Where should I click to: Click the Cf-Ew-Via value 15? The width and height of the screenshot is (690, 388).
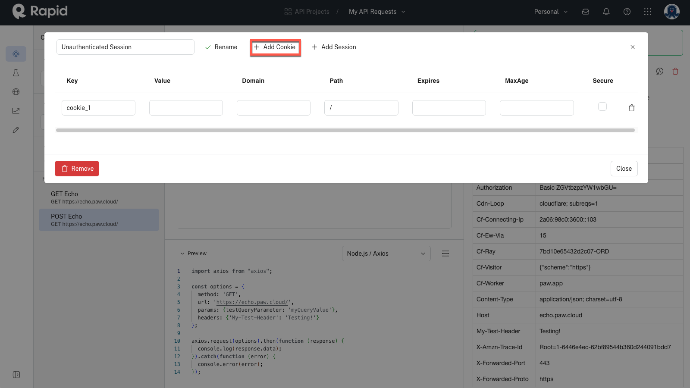543,235
